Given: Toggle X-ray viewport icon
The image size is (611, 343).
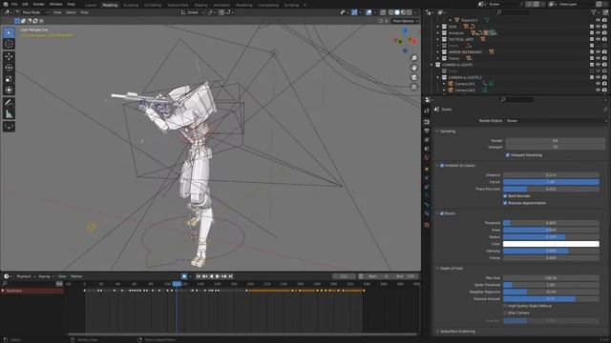Looking at the screenshot, I should (x=384, y=12).
